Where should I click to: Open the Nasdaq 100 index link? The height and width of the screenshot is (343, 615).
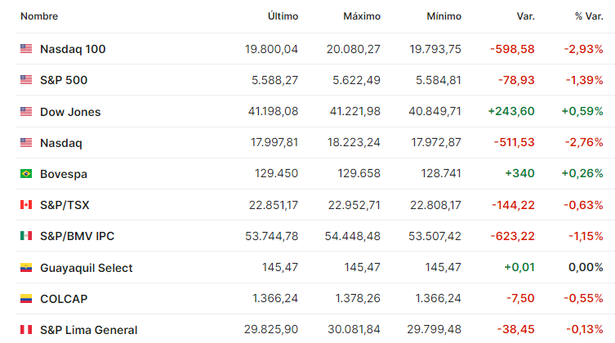[73, 49]
